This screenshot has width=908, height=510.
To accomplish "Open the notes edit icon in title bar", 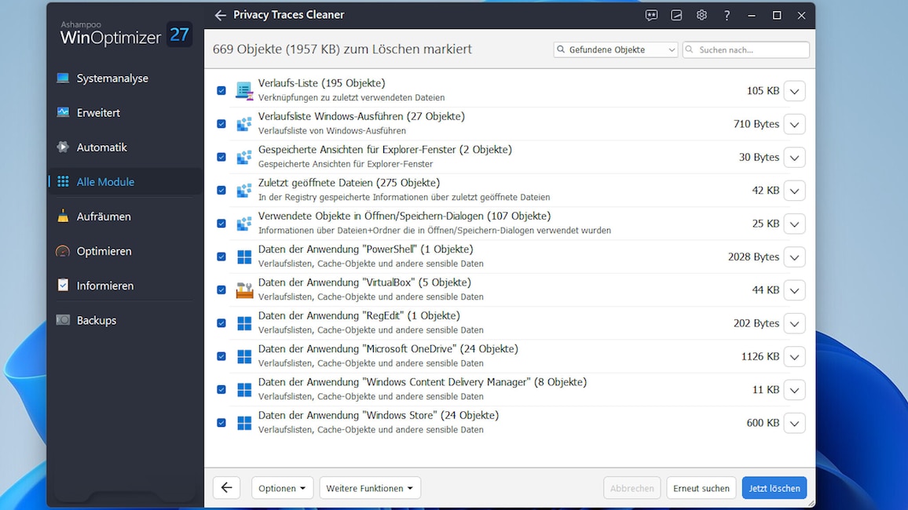I will (x=676, y=16).
